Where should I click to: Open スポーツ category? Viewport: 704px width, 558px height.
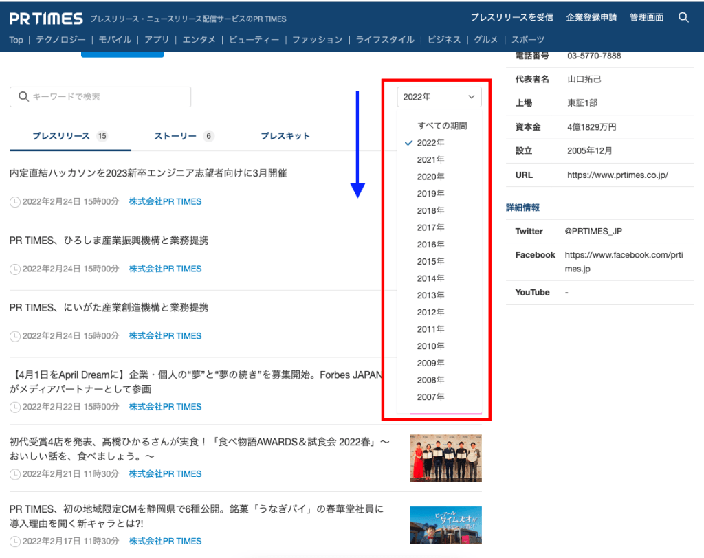[527, 40]
